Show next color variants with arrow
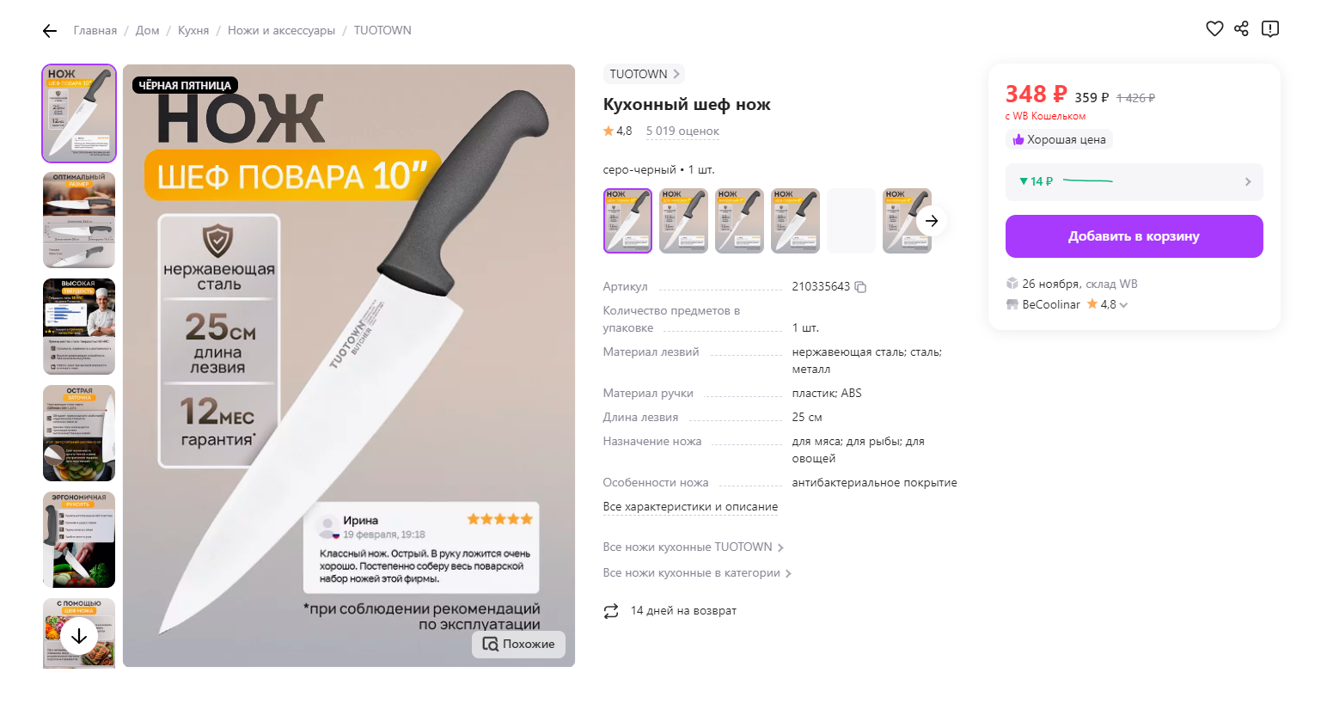The width and height of the screenshot is (1321, 703). tap(932, 221)
